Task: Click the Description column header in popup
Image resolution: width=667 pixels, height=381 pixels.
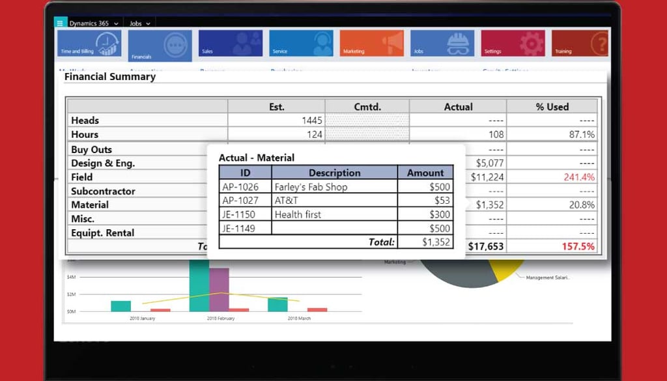Action: pyautogui.click(x=334, y=173)
